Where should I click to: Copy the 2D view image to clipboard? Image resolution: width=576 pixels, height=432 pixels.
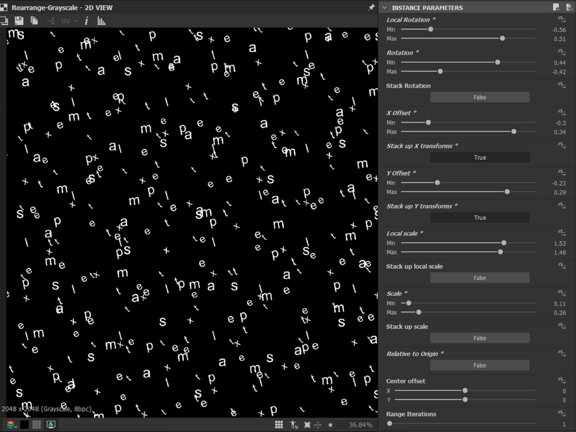(x=34, y=21)
